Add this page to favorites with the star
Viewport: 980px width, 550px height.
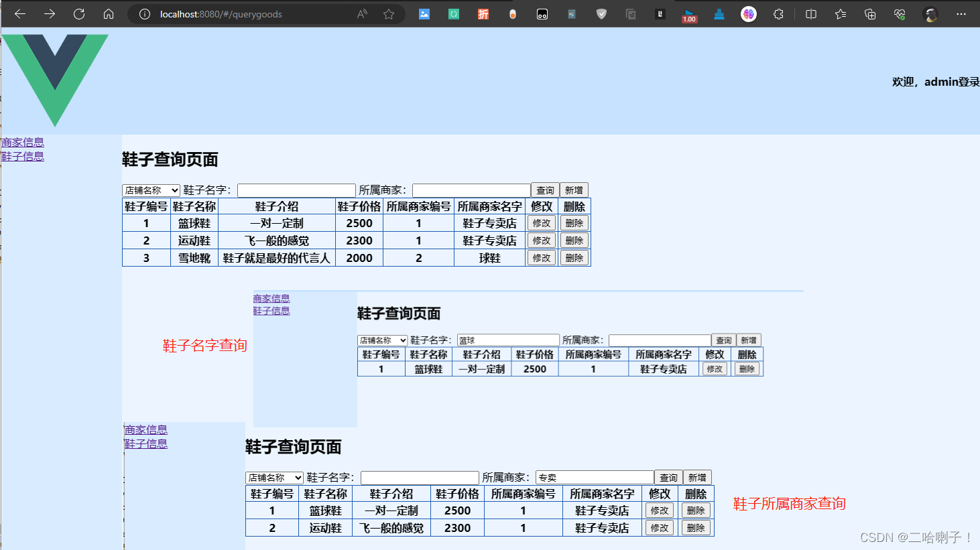click(389, 14)
